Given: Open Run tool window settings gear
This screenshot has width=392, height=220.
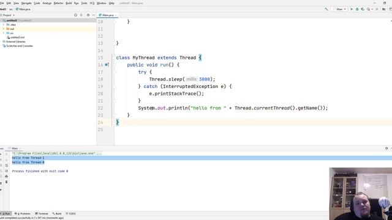Looking at the screenshot, I should click(x=386, y=148).
